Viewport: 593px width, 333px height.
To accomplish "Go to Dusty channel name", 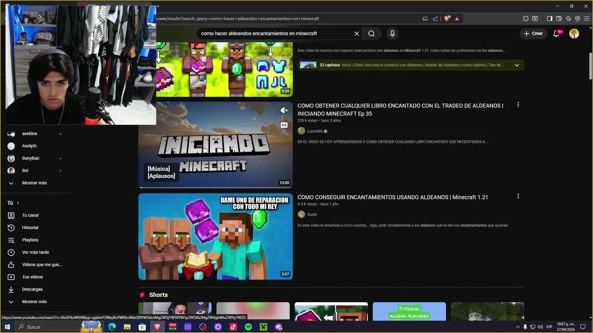I will click(x=312, y=215).
